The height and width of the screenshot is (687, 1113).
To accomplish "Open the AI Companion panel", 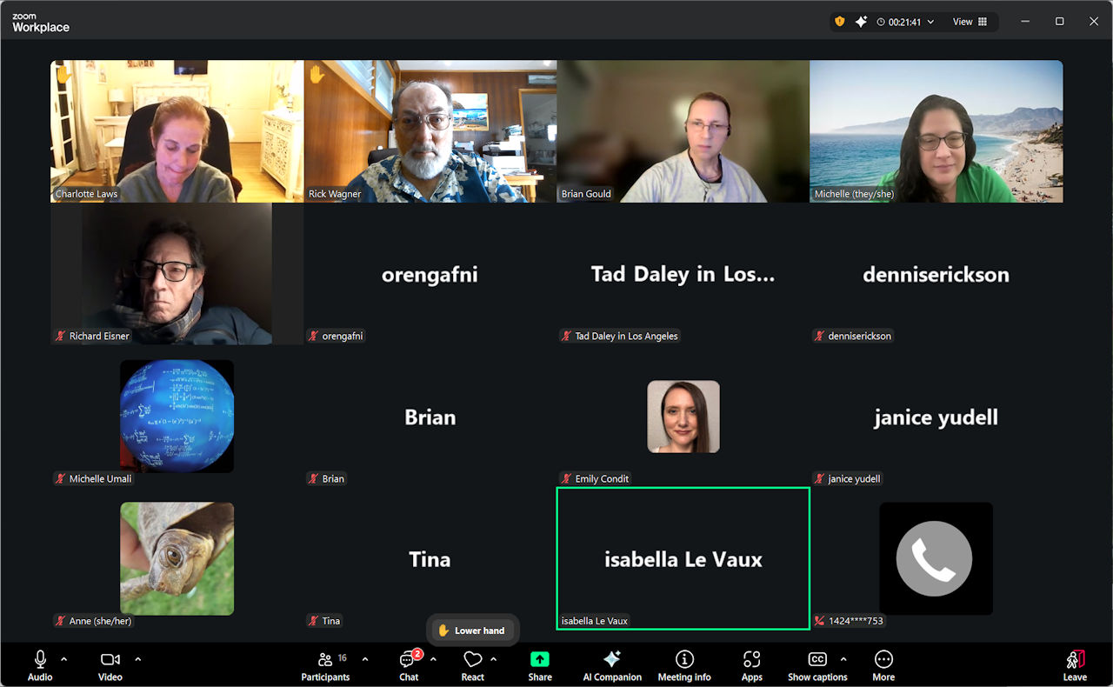I will point(611,665).
